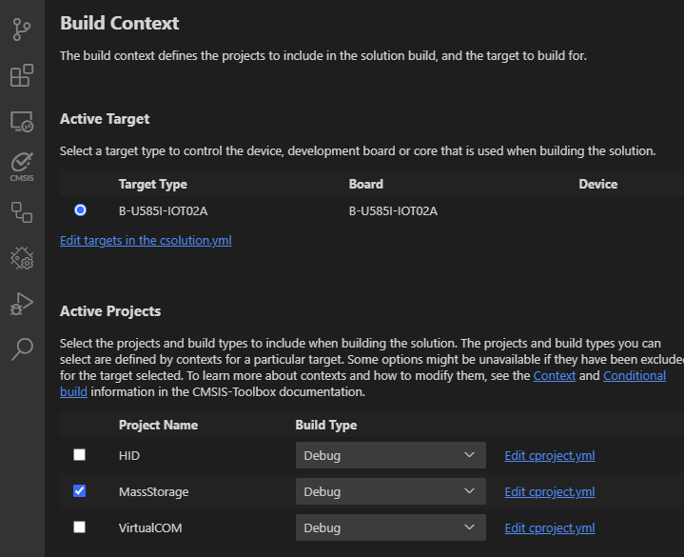The height and width of the screenshot is (557, 684).
Task: Open the Remote Explorer view
Action: pyautogui.click(x=21, y=122)
